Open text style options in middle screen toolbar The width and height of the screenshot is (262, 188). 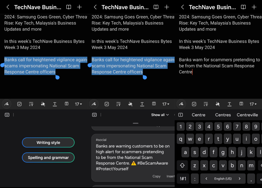click(x=118, y=104)
